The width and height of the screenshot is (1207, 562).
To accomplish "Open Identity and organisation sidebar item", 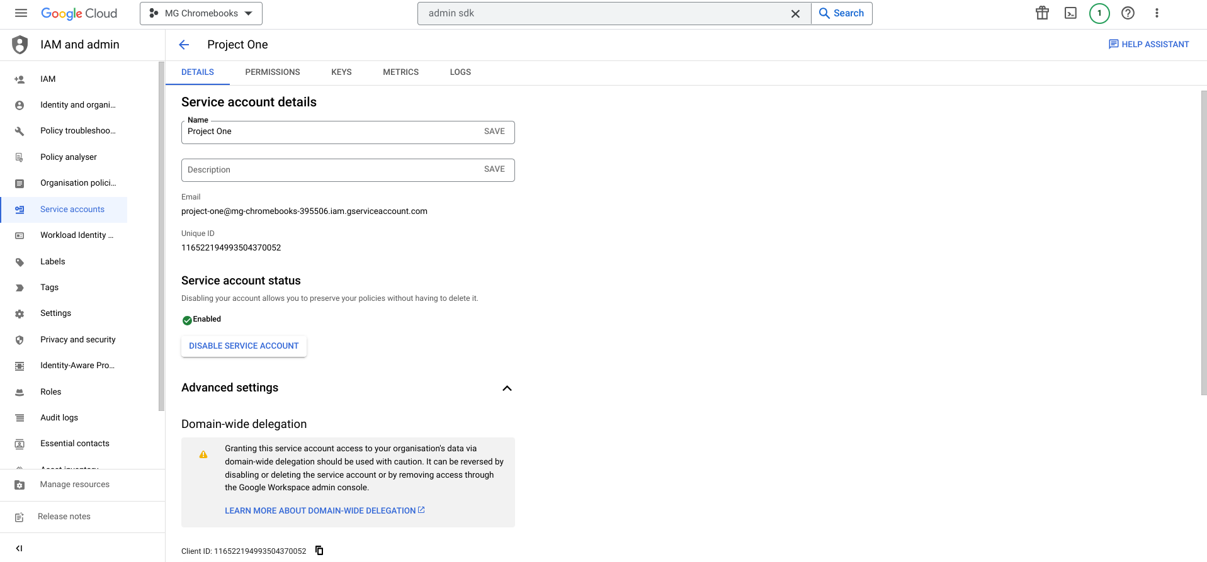I will pyautogui.click(x=78, y=105).
